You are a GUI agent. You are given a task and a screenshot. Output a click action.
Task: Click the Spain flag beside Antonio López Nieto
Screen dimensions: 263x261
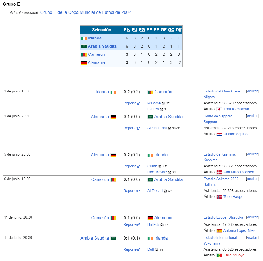tap(219, 231)
